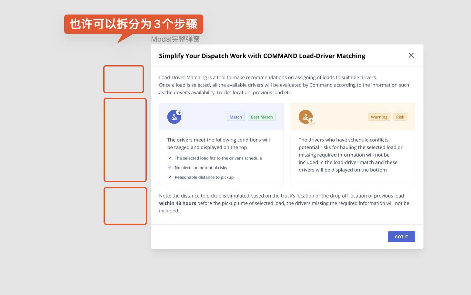This screenshot has height=295, width=471.
Task: Click the 'Modal完整弹窗' label above the modal
Action: pos(175,39)
